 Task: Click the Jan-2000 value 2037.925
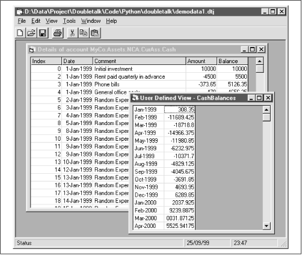click(x=179, y=203)
